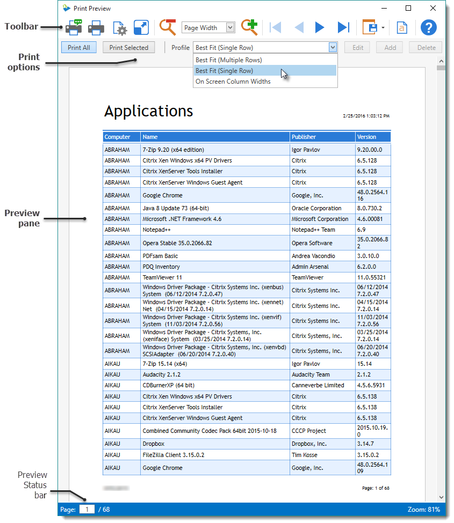454x523 pixels.
Task: Click FileZilla Client 3.15.0.2 cell
Action: pyautogui.click(x=215, y=455)
